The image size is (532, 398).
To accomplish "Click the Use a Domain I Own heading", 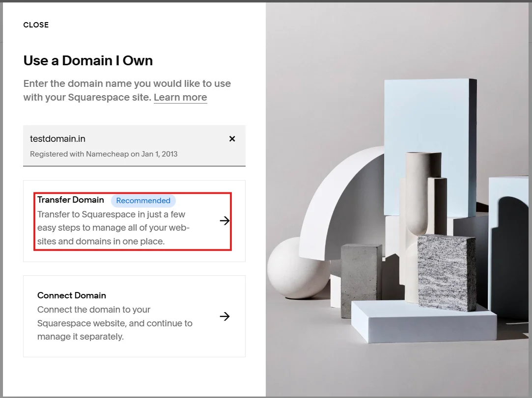I will coord(88,60).
